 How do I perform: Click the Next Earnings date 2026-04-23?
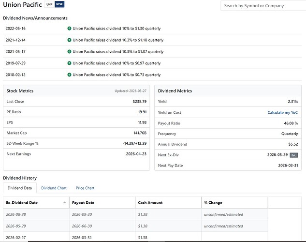(x=136, y=154)
